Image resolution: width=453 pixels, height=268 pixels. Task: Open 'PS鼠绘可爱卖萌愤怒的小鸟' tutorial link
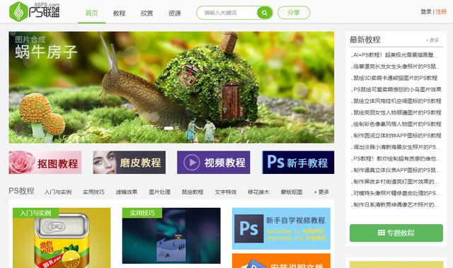coord(396,89)
